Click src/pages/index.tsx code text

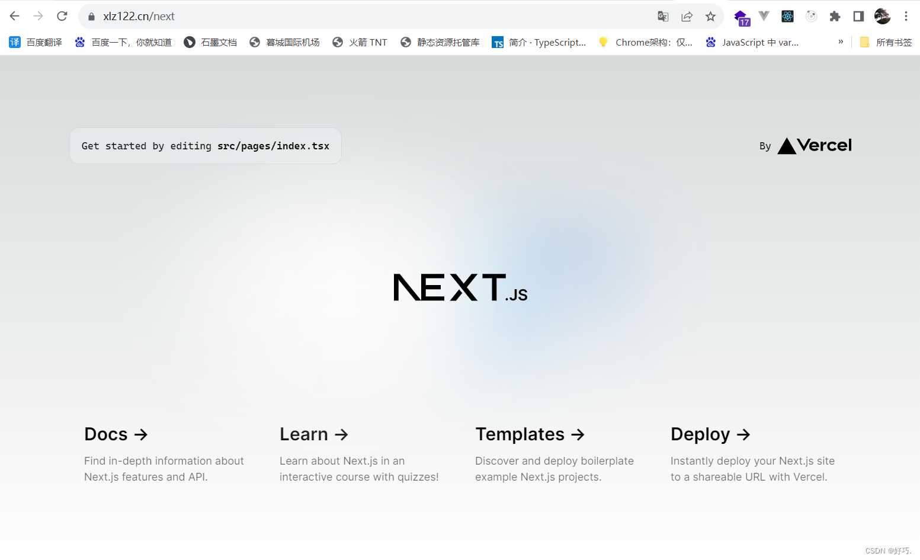tap(273, 146)
